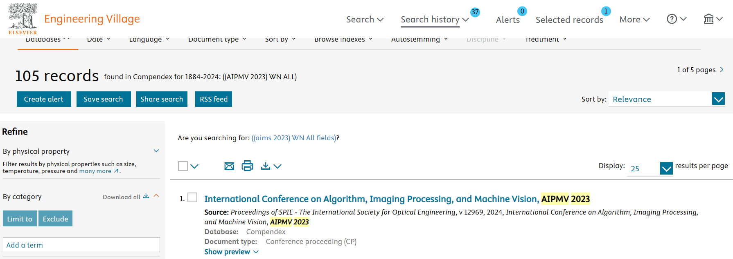Click the "105 records" heading
This screenshot has height=259, width=733.
click(57, 76)
